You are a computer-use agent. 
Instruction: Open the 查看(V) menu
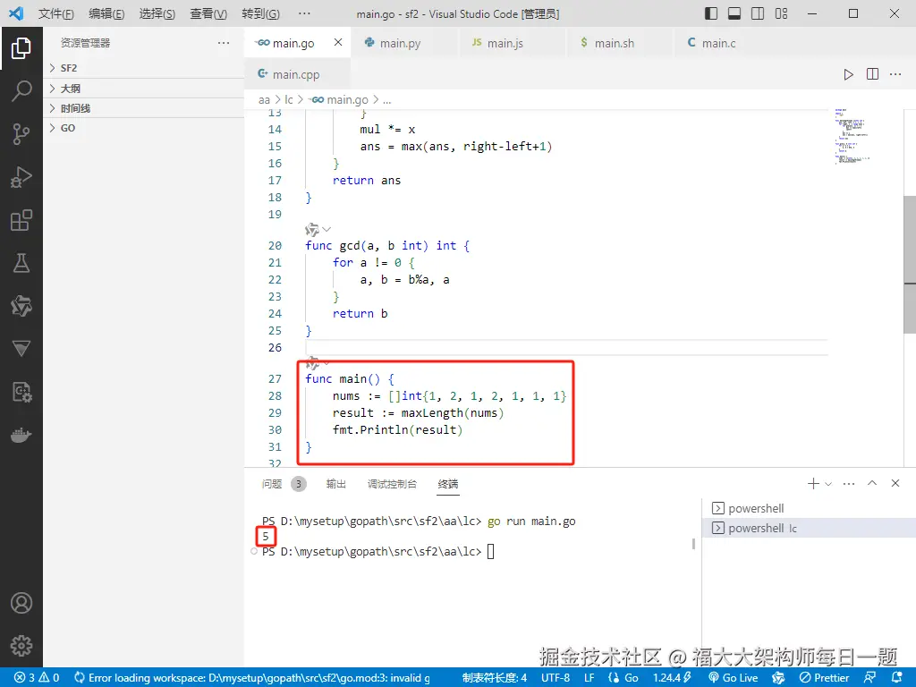pyautogui.click(x=208, y=13)
